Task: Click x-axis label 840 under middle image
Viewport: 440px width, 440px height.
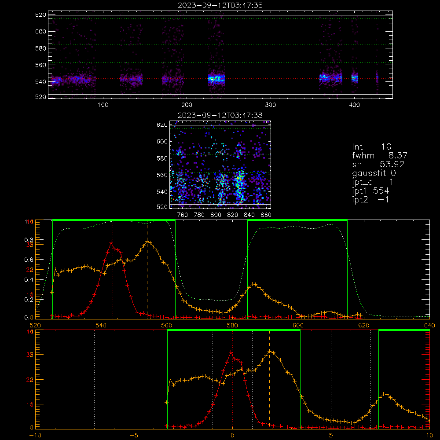Action: coord(249,215)
